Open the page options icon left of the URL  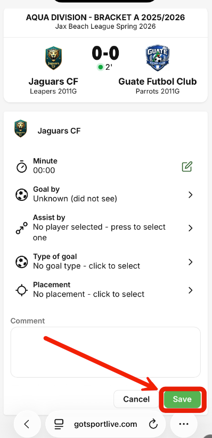point(59,424)
